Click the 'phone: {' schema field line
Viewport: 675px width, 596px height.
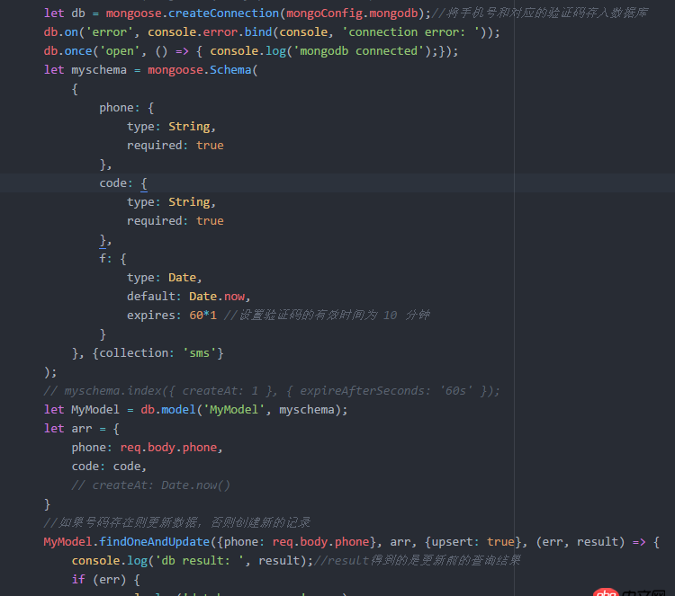pos(127,108)
